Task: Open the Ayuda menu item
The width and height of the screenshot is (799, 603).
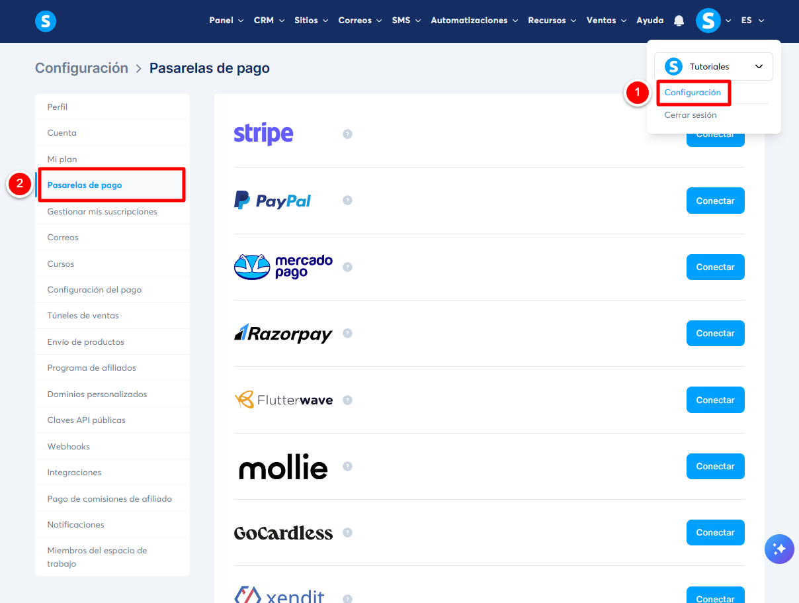Action: coord(650,21)
